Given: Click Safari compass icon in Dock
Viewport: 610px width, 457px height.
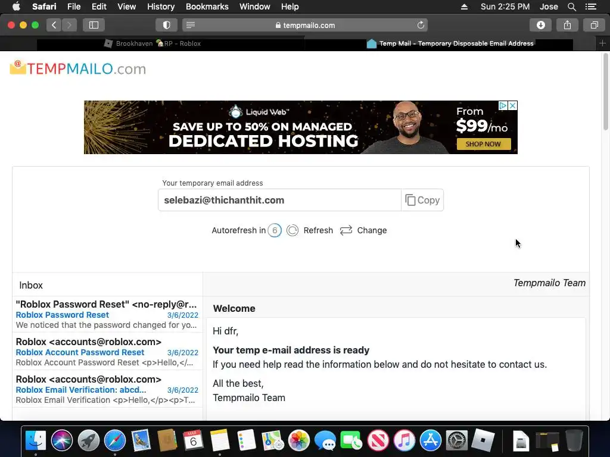Looking at the screenshot, I should [x=115, y=440].
